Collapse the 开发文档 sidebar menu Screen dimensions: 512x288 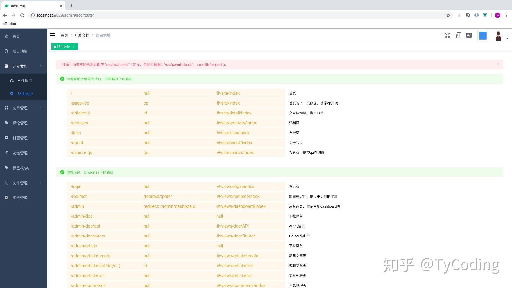40,66
